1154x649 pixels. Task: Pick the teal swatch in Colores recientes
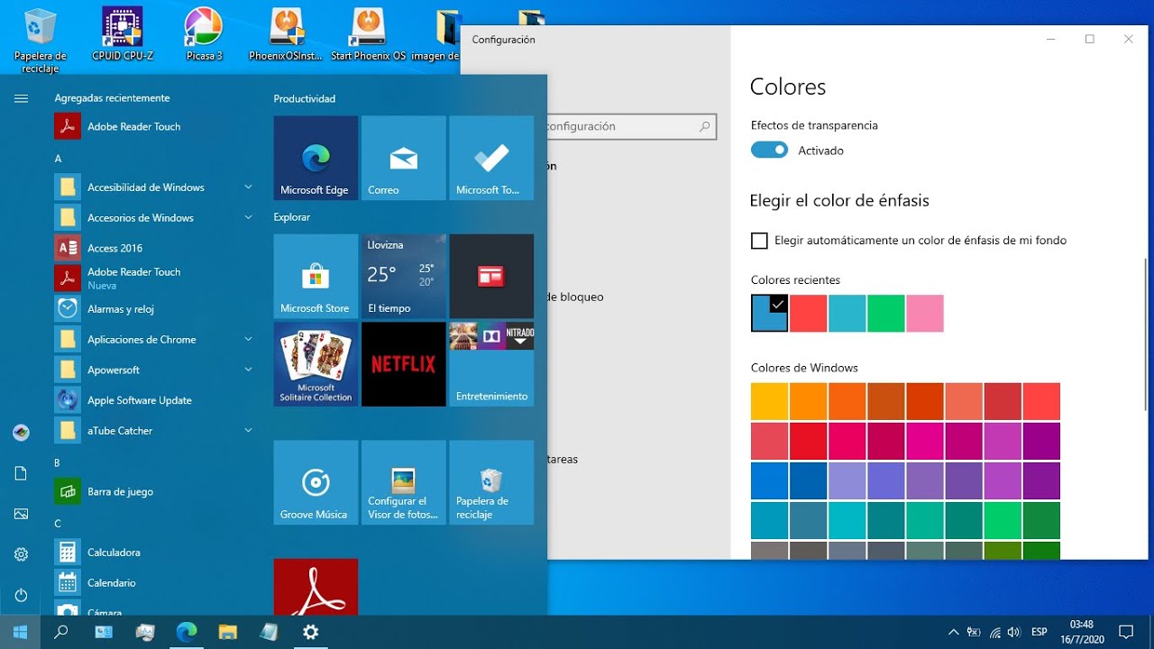pyautogui.click(x=847, y=314)
